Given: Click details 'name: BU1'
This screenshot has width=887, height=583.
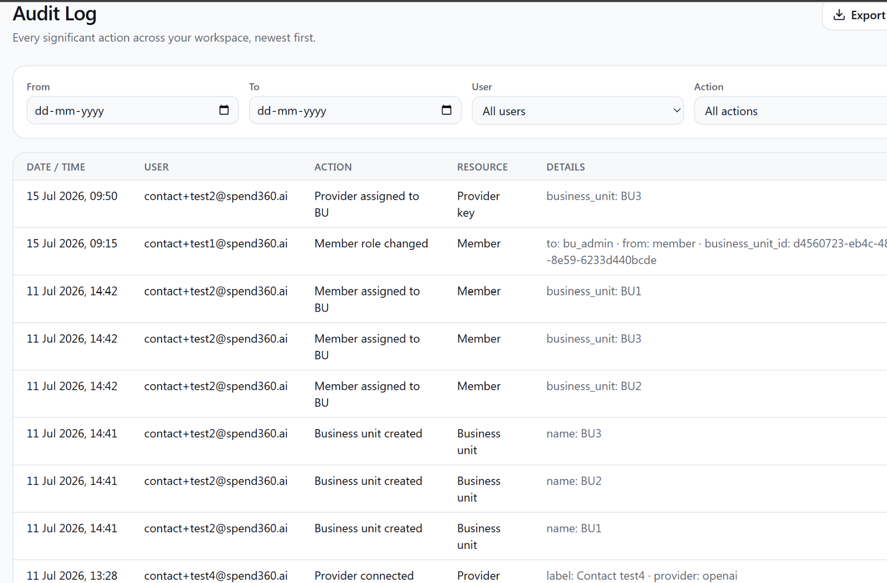Looking at the screenshot, I should click(x=574, y=528).
